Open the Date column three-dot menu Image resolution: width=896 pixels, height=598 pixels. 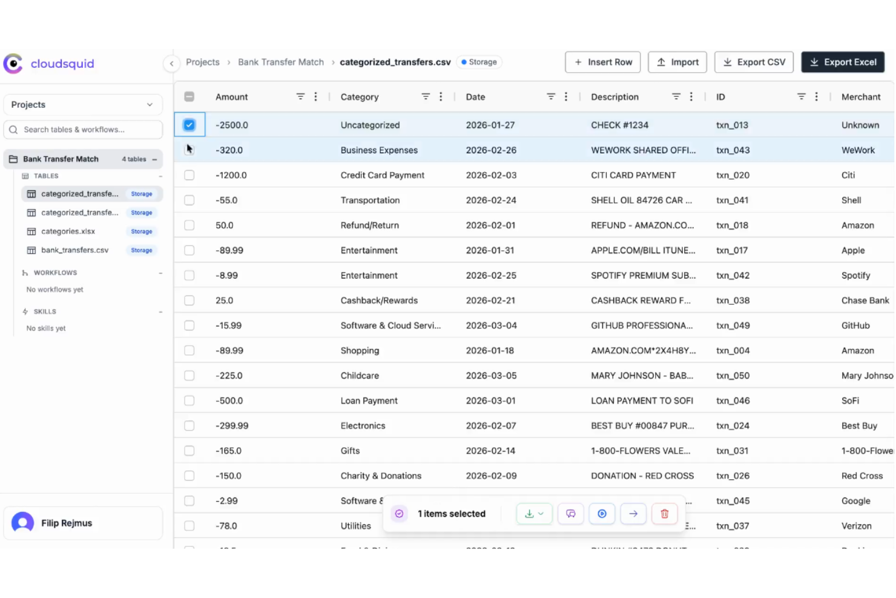566,96
